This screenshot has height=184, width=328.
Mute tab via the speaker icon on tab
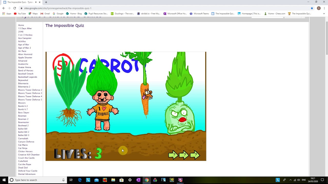[36, 2]
